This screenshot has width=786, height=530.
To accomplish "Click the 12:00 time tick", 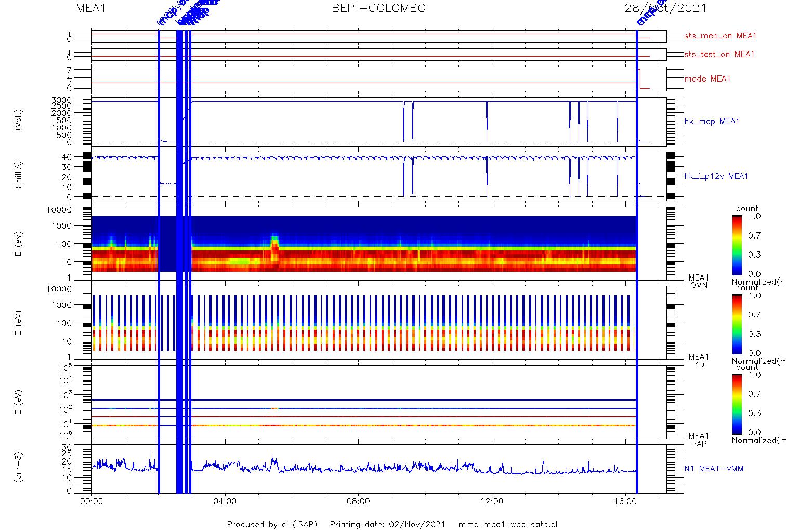I will tap(492, 502).
